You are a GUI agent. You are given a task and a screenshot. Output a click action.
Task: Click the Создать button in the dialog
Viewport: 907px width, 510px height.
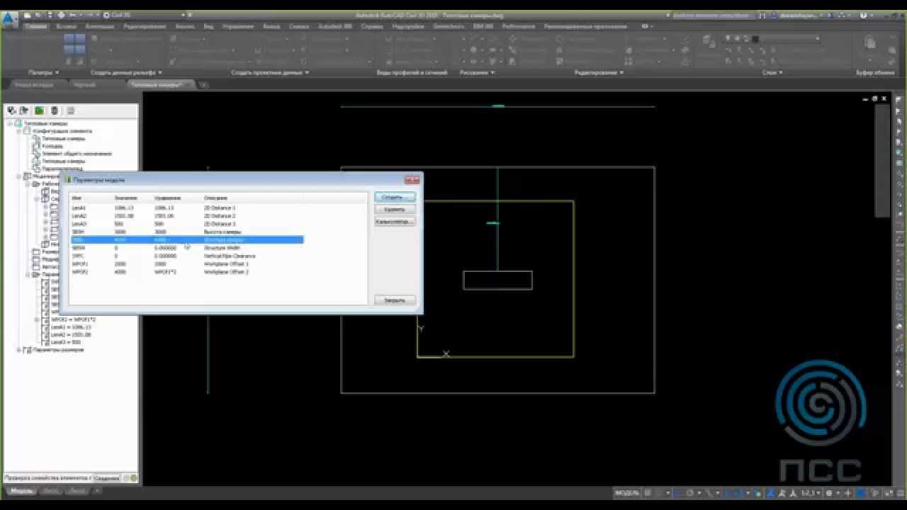pyautogui.click(x=395, y=197)
